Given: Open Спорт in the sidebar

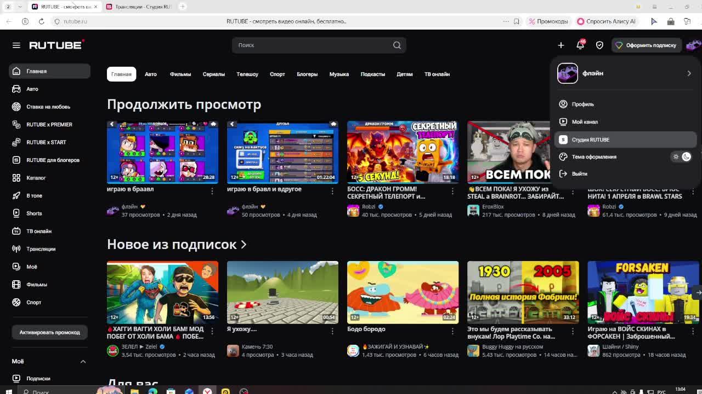Looking at the screenshot, I should [x=49, y=302].
